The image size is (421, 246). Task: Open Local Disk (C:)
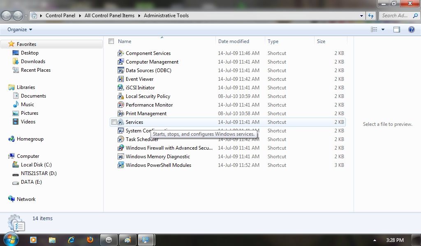tap(36, 165)
